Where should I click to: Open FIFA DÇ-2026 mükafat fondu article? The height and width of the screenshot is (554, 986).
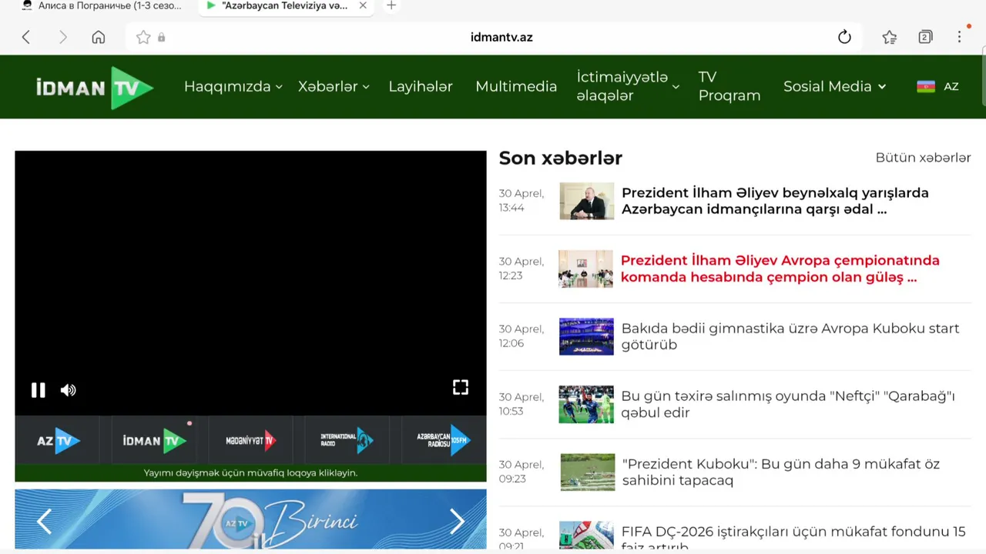(793, 539)
